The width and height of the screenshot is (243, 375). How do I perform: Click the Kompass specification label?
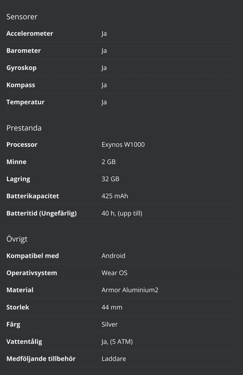click(21, 85)
